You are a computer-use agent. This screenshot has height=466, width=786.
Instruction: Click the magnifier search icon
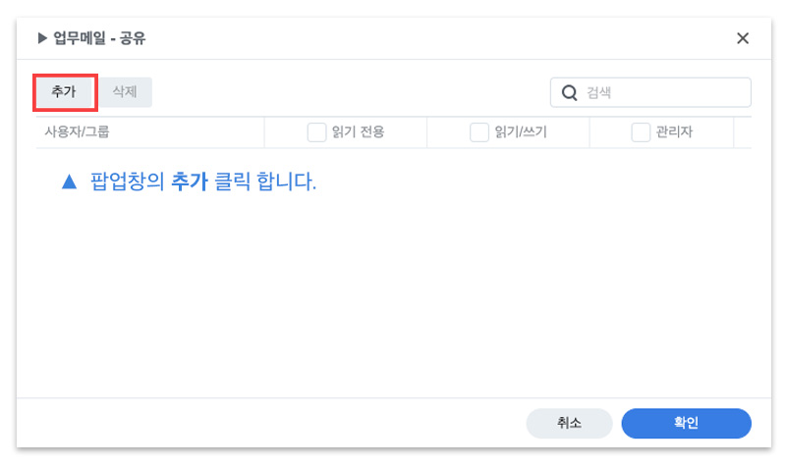click(x=569, y=92)
